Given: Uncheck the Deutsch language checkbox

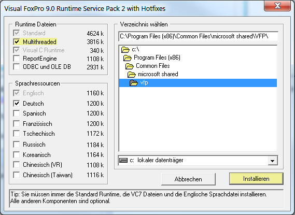Looking at the screenshot, I should click(x=17, y=103).
